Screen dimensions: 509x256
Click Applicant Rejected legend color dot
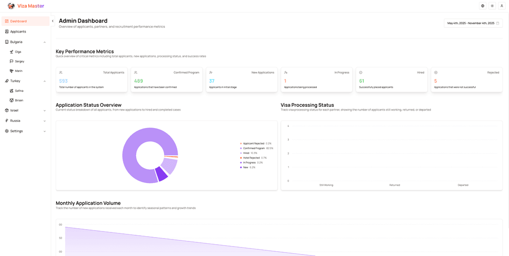tap(241, 143)
